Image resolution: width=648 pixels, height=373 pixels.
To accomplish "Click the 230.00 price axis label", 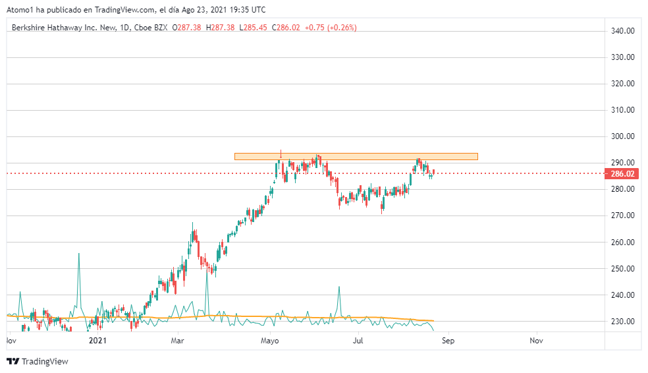I will pyautogui.click(x=623, y=322).
